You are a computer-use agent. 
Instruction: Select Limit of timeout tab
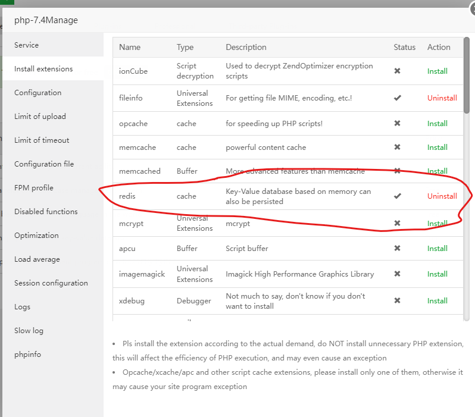pos(42,140)
